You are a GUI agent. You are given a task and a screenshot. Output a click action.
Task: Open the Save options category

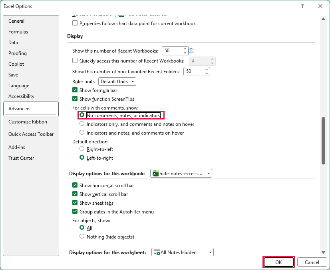point(31,75)
